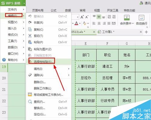Open the Window (窗口) menu
Viewport: 151px width, 120px height.
pyautogui.click(x=13, y=54)
